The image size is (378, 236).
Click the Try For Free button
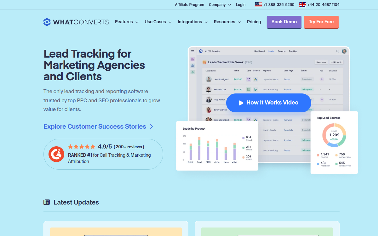[x=321, y=22]
